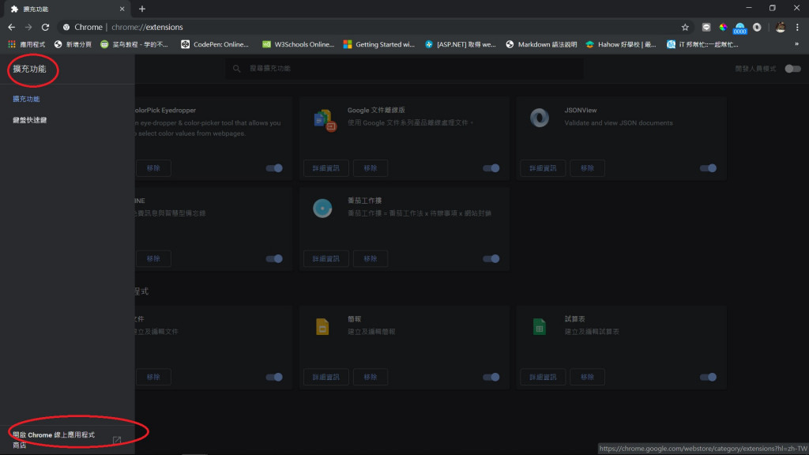Open the W3Schools Online bookmark

coord(298,44)
